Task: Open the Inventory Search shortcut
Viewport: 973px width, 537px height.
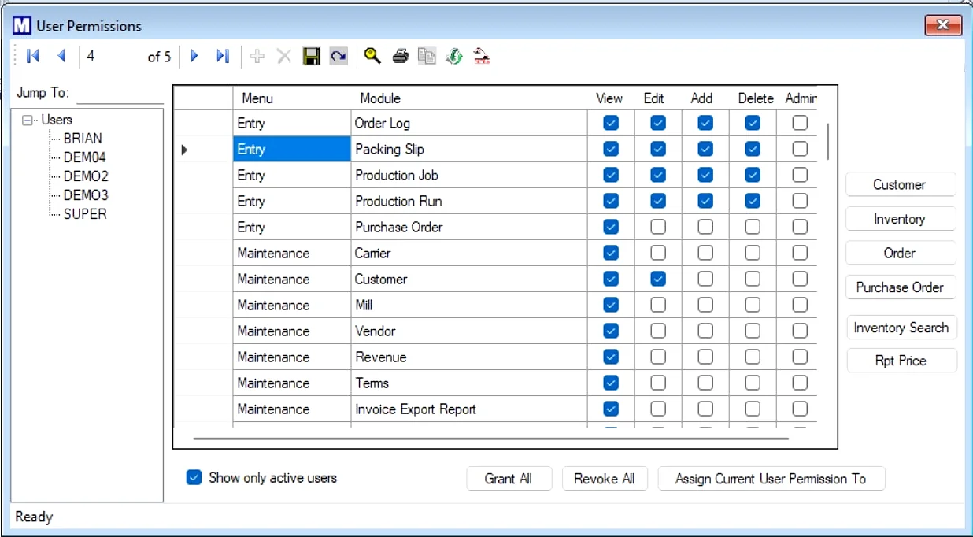Action: coord(901,327)
